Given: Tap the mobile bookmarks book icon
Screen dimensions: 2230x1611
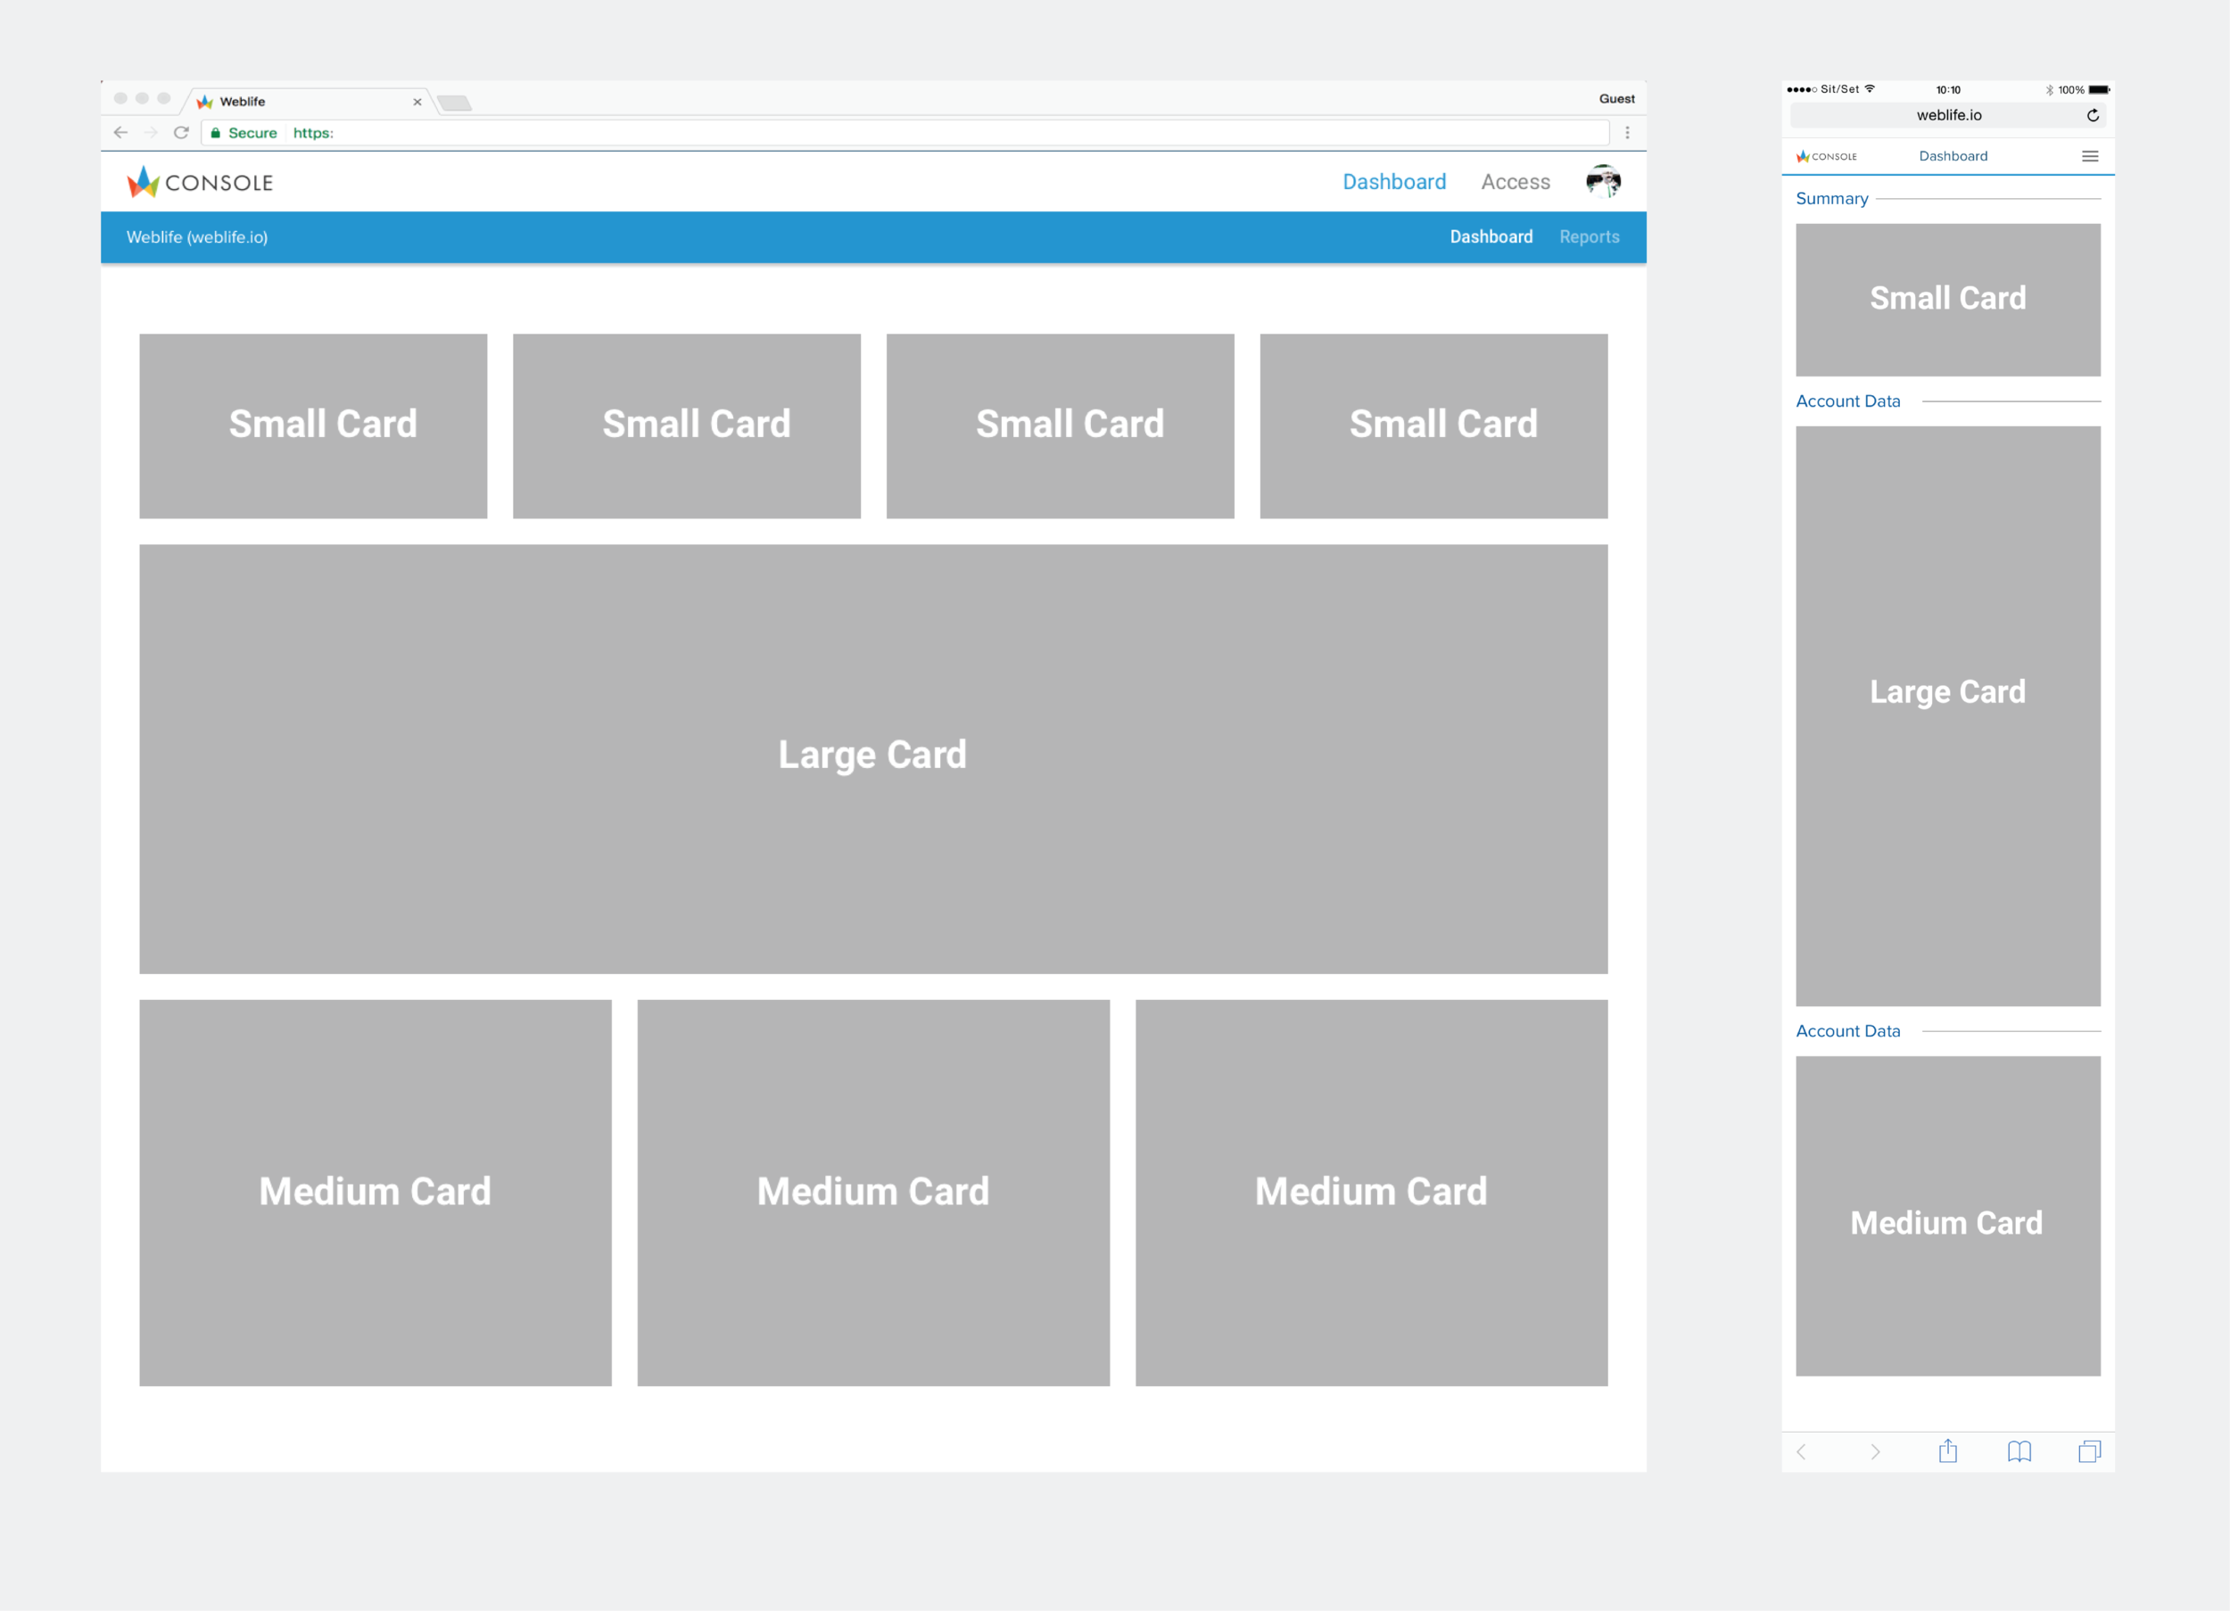Looking at the screenshot, I should click(2019, 1451).
